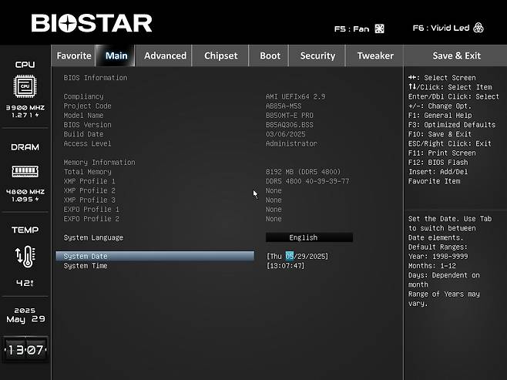507x380 pixels.
Task: Click the DDR5 4800 40-39-39-77 value
Action: [x=307, y=181]
